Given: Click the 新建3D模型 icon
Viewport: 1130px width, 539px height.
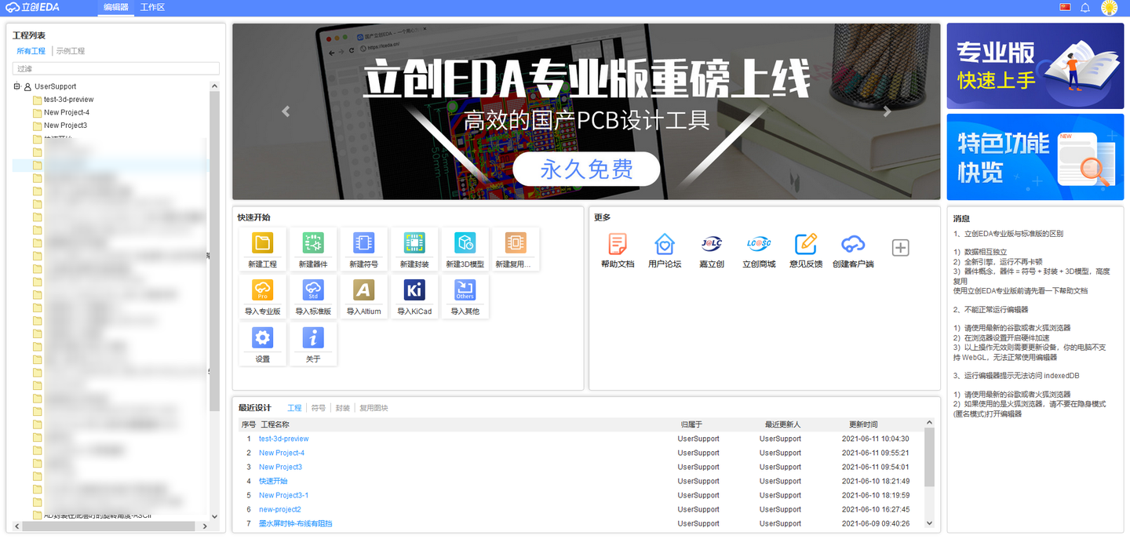Looking at the screenshot, I should pyautogui.click(x=465, y=242).
